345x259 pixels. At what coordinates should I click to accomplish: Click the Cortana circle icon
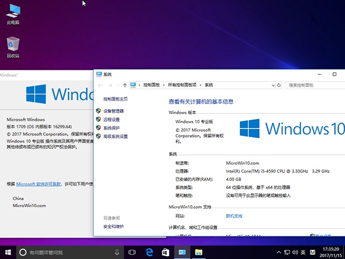click(x=23, y=252)
